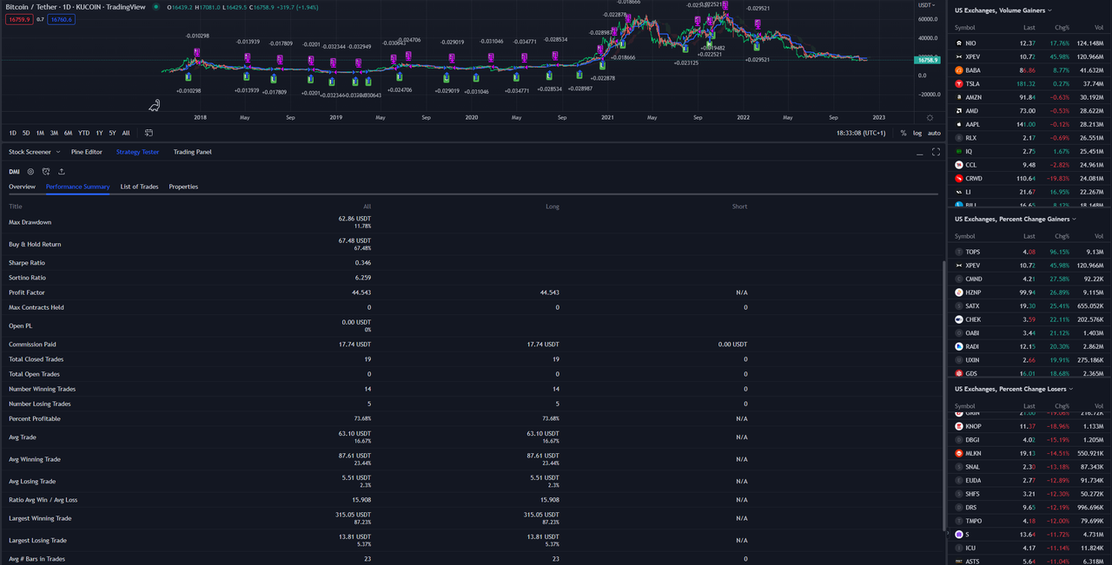Image resolution: width=1112 pixels, height=565 pixels.
Task: Open the go-to-date calendar icon
Action: [149, 133]
